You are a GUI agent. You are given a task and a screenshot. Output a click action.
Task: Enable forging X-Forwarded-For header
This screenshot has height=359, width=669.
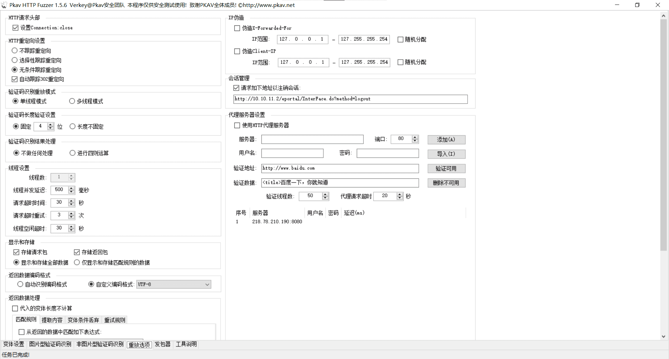(x=237, y=28)
